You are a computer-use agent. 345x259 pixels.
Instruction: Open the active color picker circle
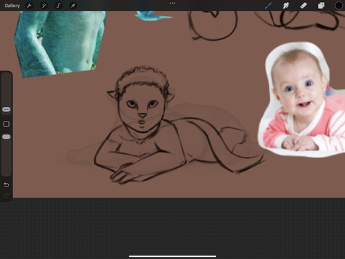[339, 6]
